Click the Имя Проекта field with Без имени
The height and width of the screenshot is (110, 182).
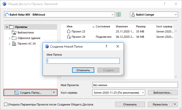(135, 85)
